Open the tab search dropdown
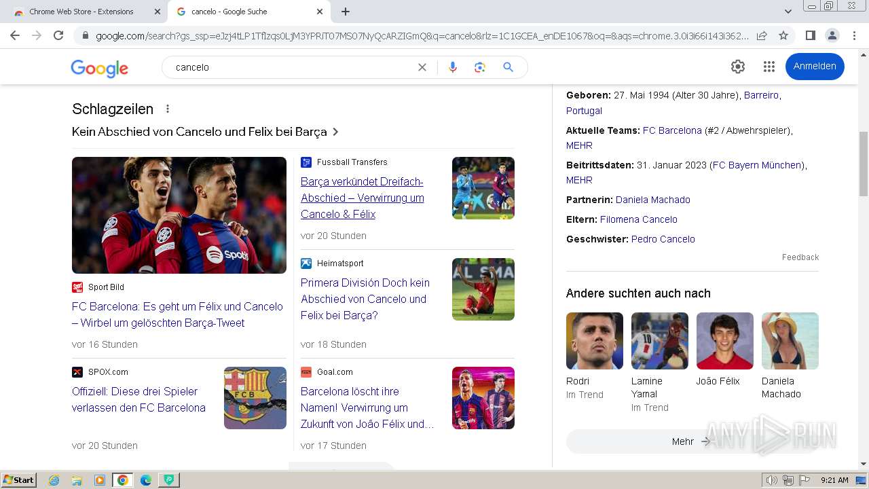Viewport: 869px width, 489px height. tap(788, 12)
